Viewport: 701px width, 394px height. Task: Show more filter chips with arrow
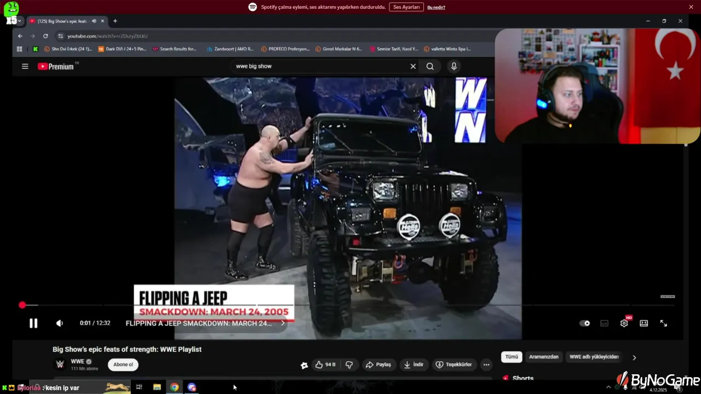coord(634,357)
